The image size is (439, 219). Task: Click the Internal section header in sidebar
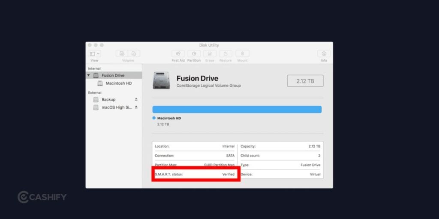coord(94,68)
